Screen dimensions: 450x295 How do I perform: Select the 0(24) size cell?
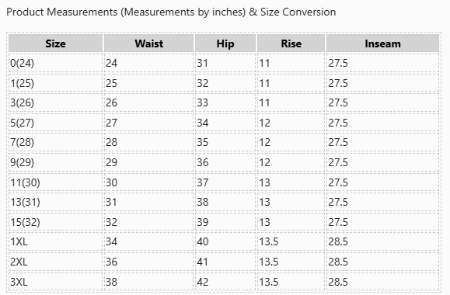click(x=55, y=63)
